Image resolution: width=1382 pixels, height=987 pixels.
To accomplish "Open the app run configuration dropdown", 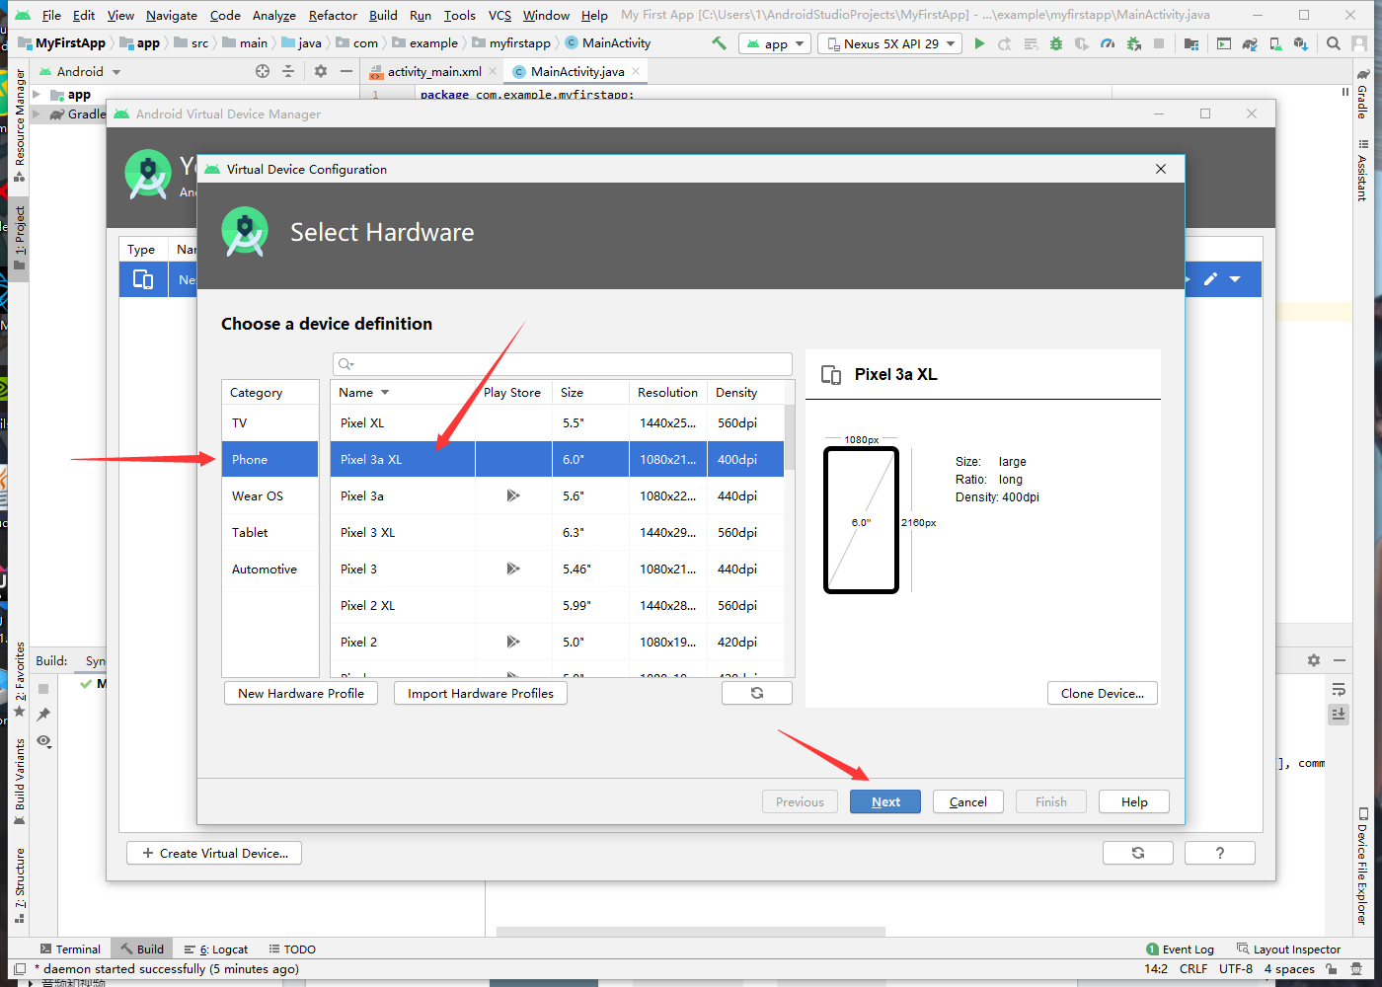I will click(775, 43).
